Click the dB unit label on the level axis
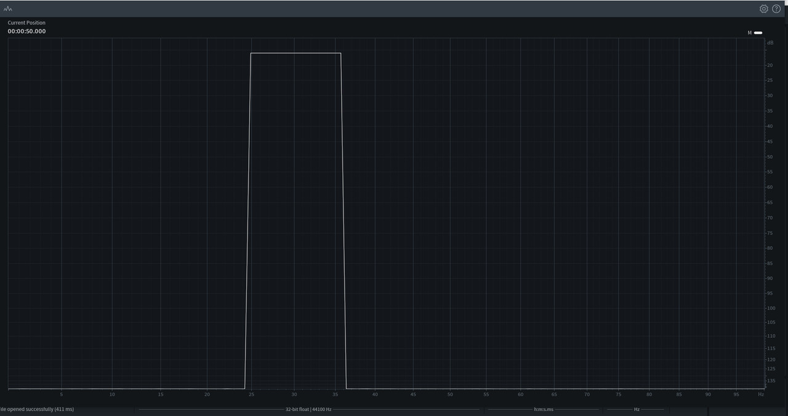Image resolution: width=788 pixels, height=416 pixels. pyautogui.click(x=770, y=42)
